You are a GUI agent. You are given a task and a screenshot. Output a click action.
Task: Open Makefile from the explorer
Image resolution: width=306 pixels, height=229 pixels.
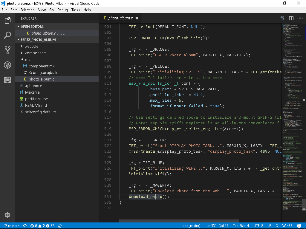(57, 92)
